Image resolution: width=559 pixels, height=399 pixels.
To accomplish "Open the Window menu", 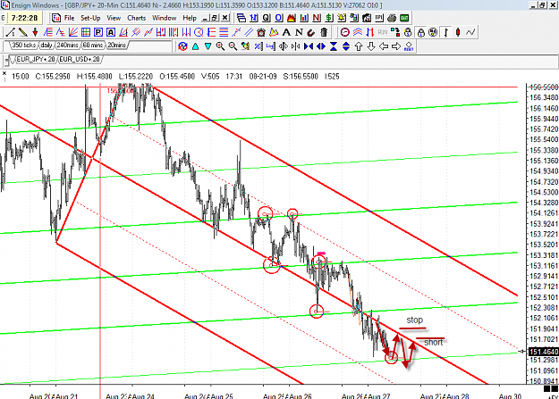I will [x=165, y=18].
